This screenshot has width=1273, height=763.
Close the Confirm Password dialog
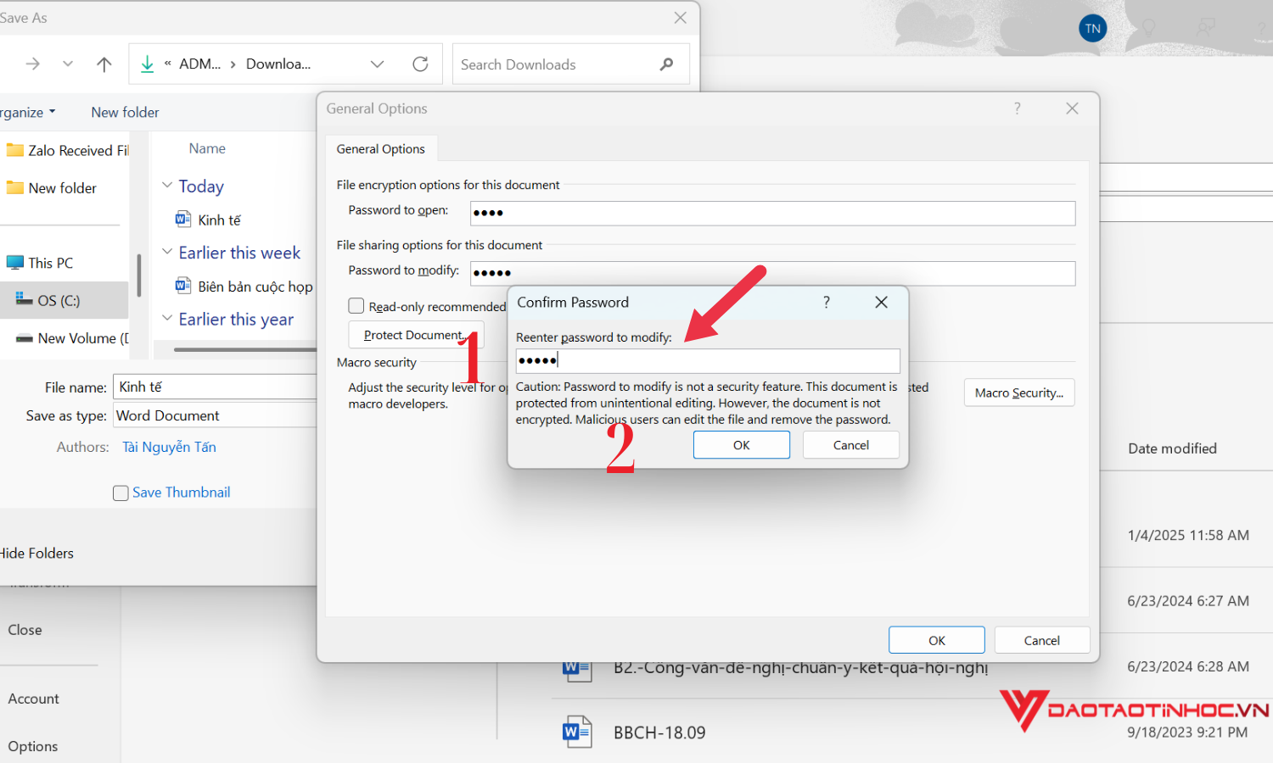click(882, 303)
